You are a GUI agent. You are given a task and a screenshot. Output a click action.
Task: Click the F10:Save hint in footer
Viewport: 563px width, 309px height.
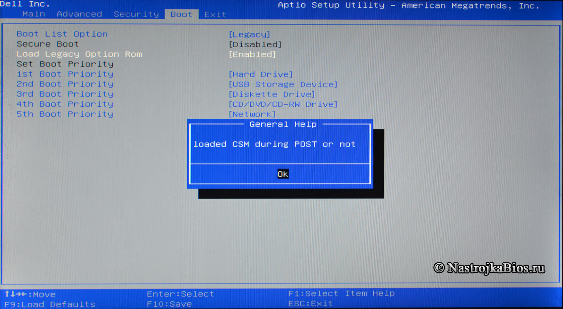pyautogui.click(x=169, y=304)
